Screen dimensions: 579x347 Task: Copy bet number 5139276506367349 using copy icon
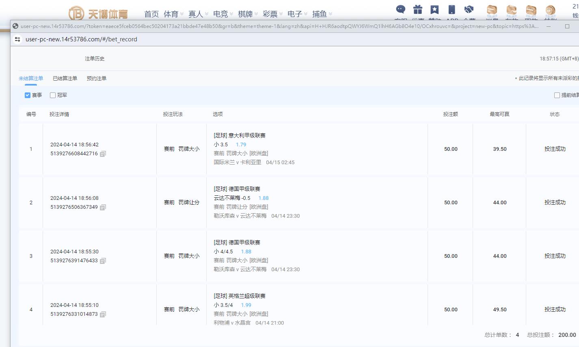(103, 208)
